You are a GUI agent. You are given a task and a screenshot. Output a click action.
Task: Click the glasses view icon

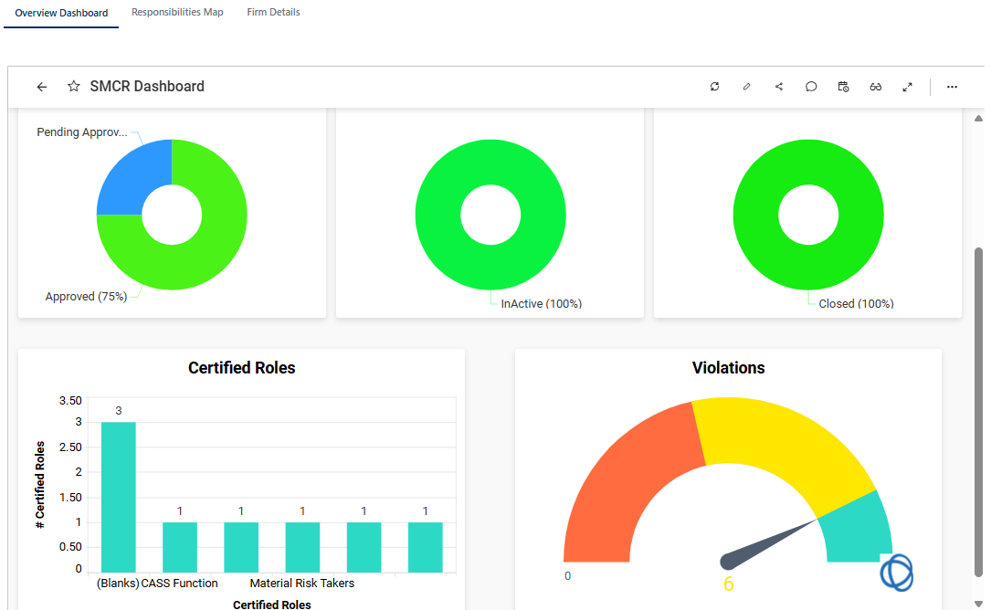875,87
